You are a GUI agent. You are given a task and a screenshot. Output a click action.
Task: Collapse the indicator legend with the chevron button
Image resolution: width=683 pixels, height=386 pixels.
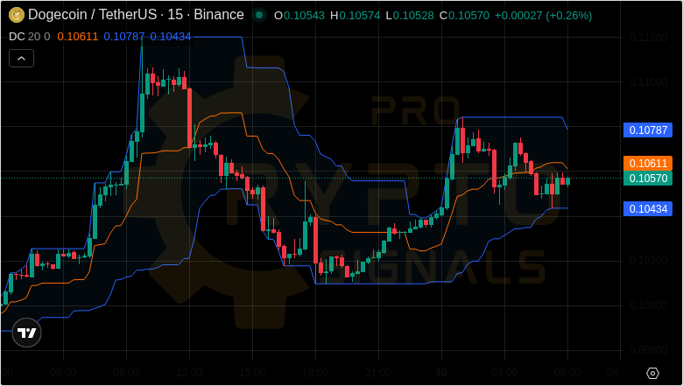pos(21,59)
